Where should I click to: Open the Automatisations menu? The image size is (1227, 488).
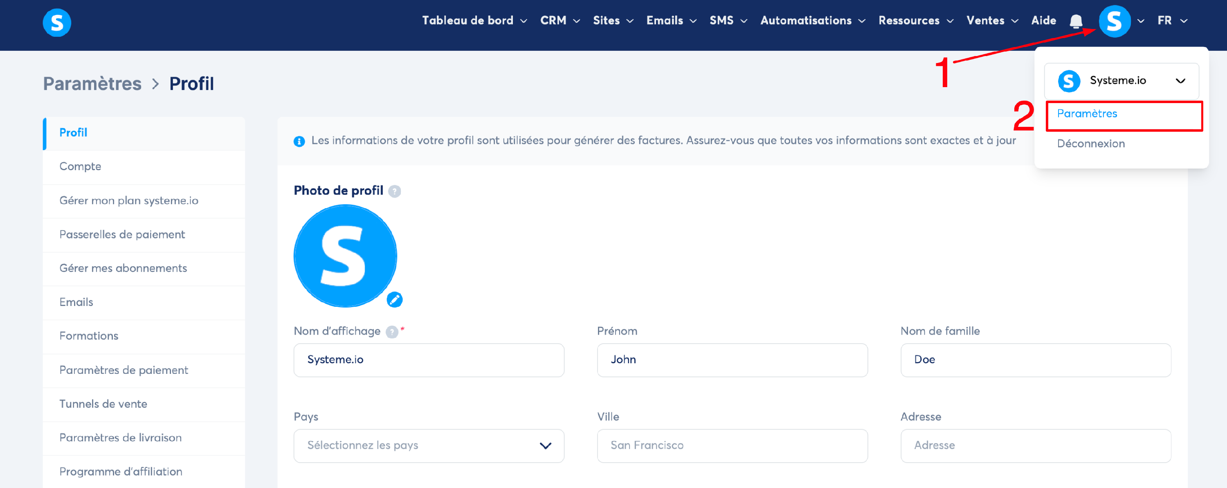[812, 20]
